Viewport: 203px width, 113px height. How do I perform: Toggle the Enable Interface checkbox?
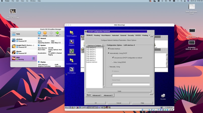click(x=109, y=48)
